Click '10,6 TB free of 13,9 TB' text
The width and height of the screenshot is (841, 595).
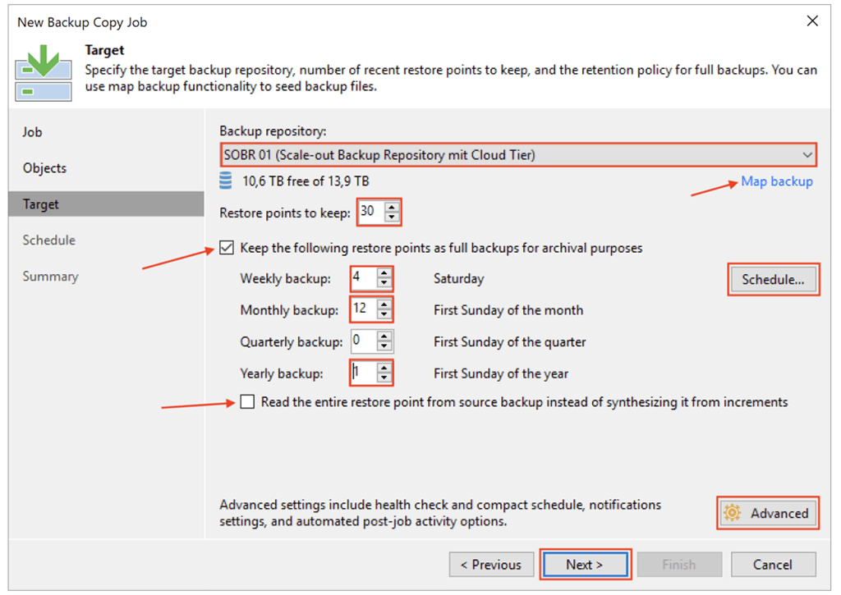[x=306, y=181]
